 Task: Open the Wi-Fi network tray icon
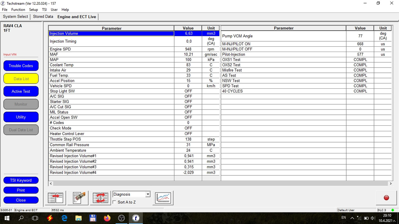360,218
